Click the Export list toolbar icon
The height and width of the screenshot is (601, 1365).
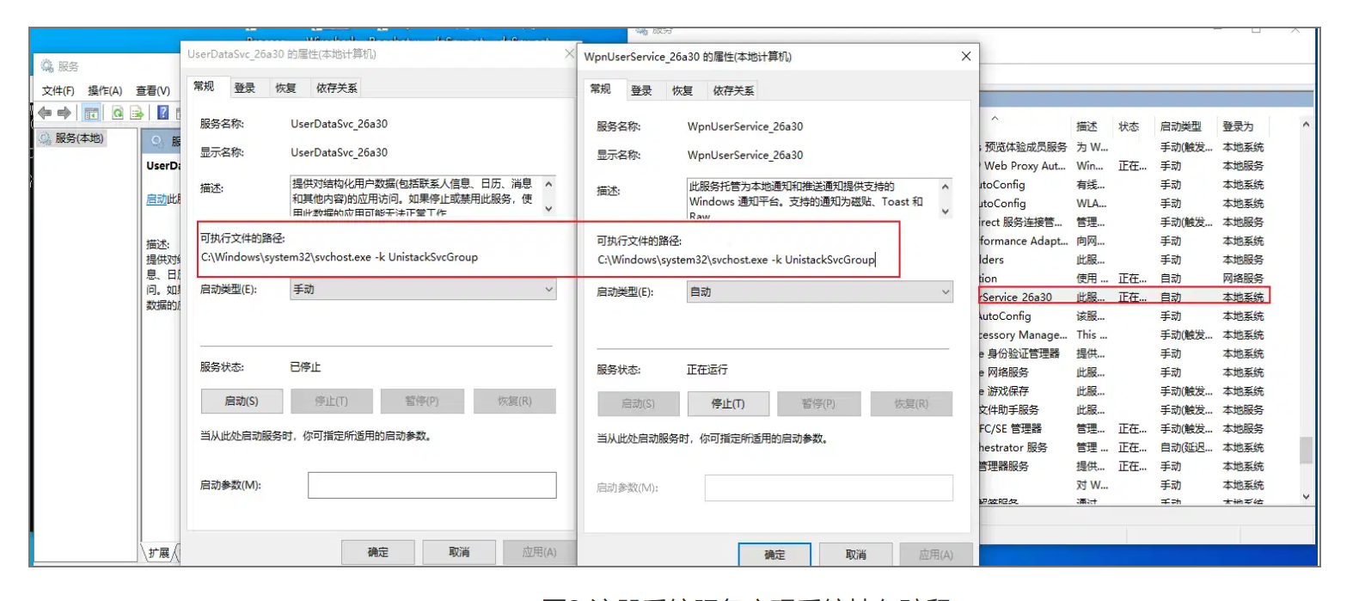coord(137,113)
